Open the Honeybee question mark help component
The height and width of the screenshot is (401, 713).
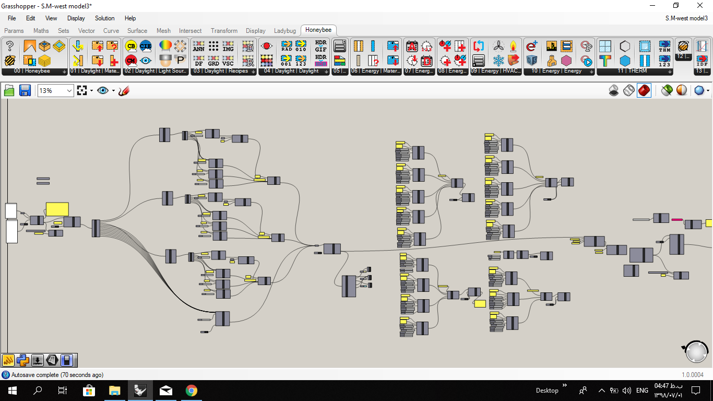click(9, 46)
